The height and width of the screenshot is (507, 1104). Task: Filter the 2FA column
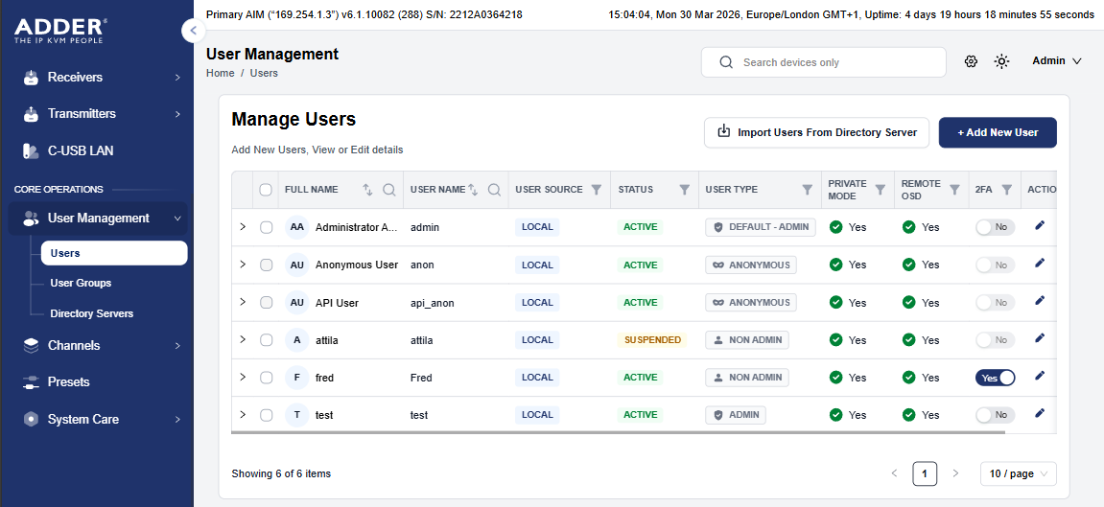(1007, 189)
